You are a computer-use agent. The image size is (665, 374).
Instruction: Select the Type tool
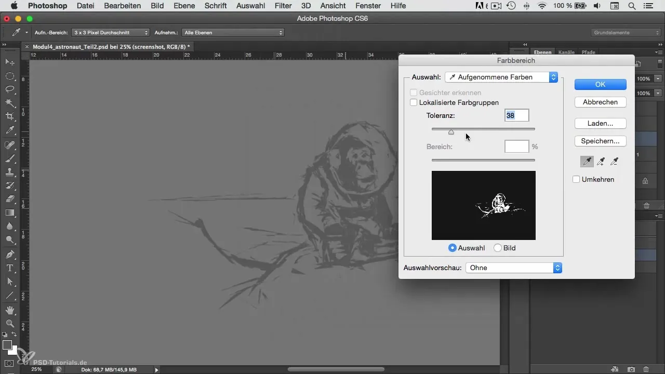coord(10,268)
